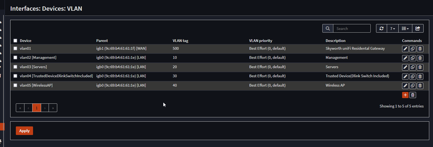433x147 pixels.
Task: Clone the vlan02 Management entry
Action: 413,58
